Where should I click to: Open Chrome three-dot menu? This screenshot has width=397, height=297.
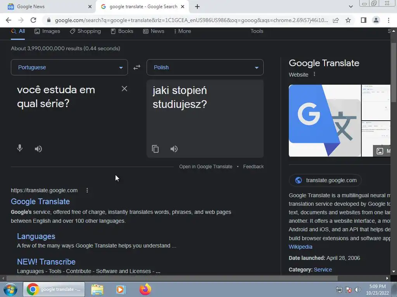(x=388, y=20)
